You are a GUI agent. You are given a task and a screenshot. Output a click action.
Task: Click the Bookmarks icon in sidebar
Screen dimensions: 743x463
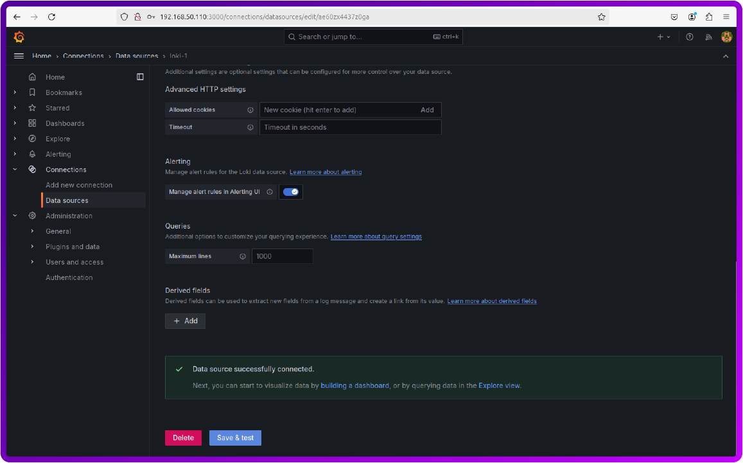(x=32, y=92)
